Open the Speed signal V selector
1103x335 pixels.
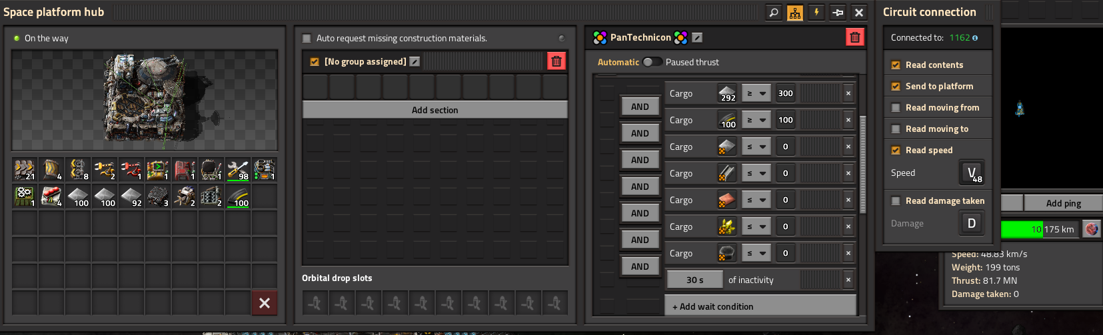[x=971, y=172]
